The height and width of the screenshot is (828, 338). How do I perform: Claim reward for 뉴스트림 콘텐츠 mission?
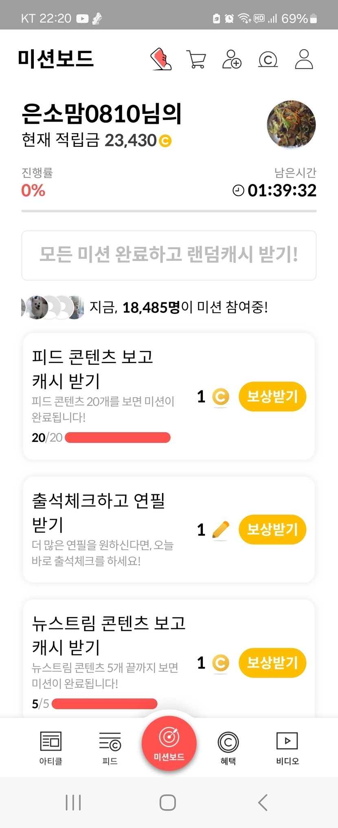pyautogui.click(x=272, y=662)
